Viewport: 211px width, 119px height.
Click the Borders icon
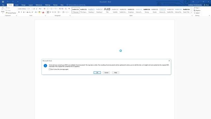[x=67, y=12]
